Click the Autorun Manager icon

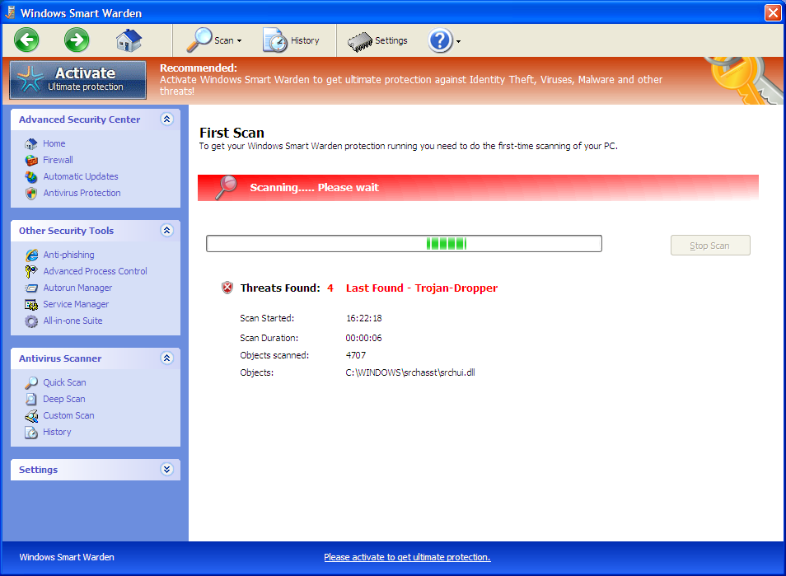[x=31, y=288]
